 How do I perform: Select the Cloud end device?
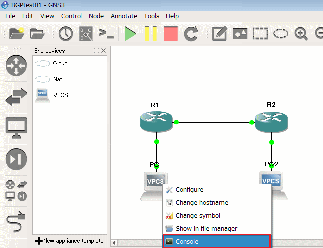pyautogui.click(x=51, y=63)
